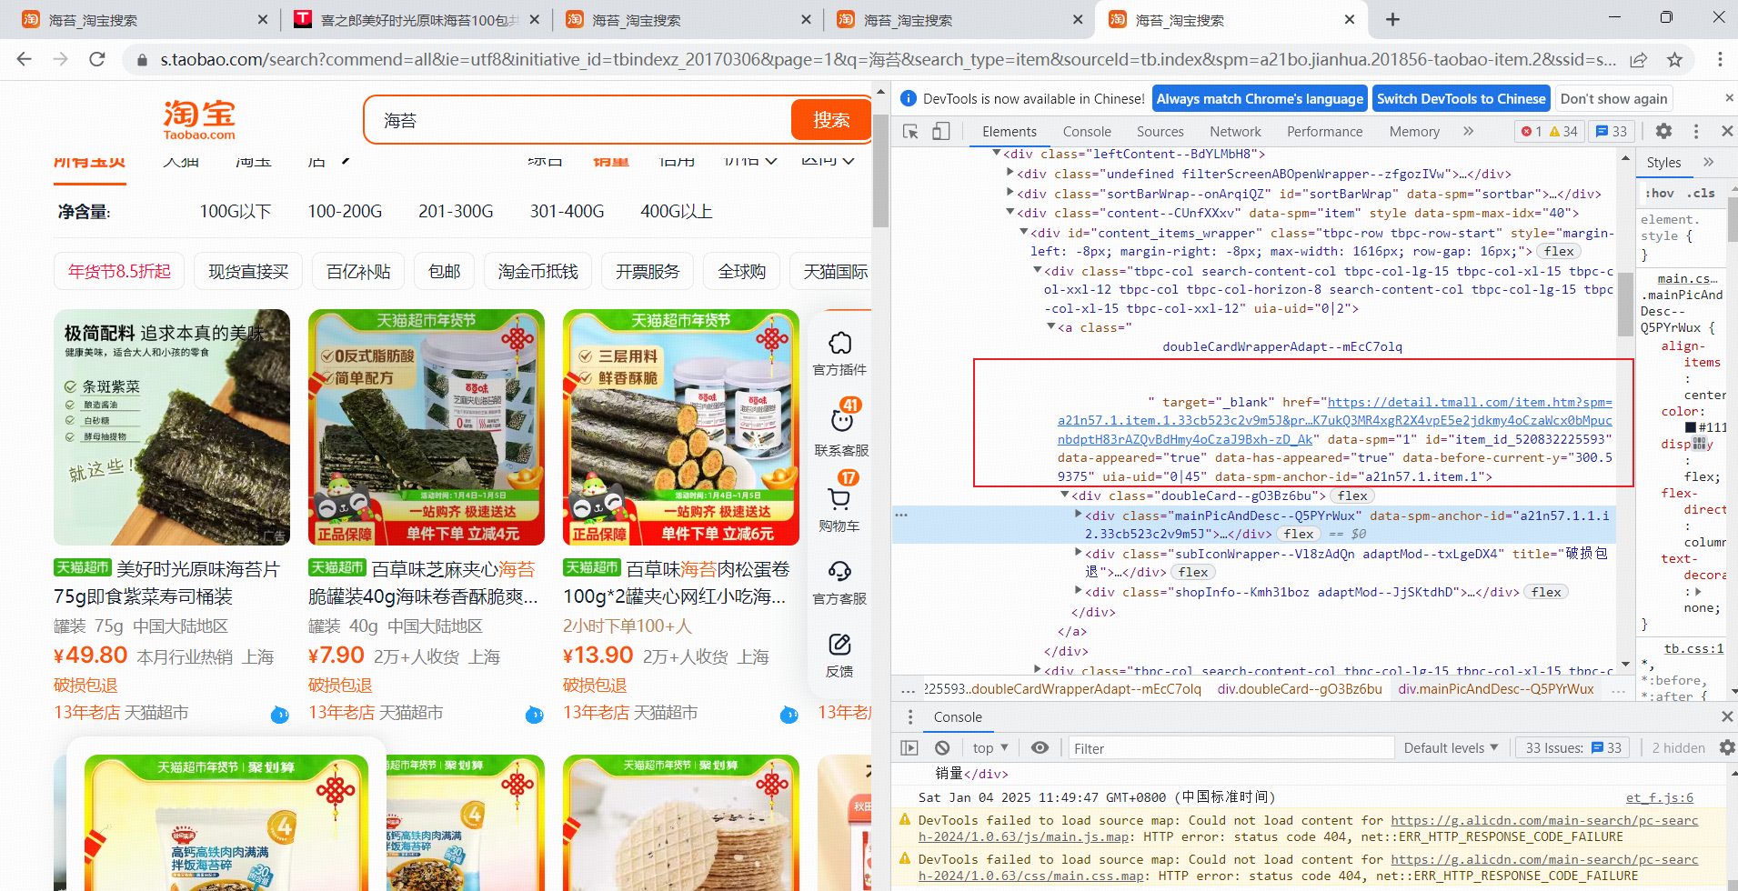The width and height of the screenshot is (1738, 891).
Task: Open the Default levels dropdown
Action: [x=1450, y=747]
